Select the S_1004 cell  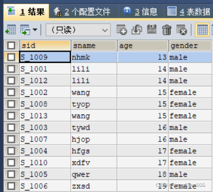[x=45, y=151]
